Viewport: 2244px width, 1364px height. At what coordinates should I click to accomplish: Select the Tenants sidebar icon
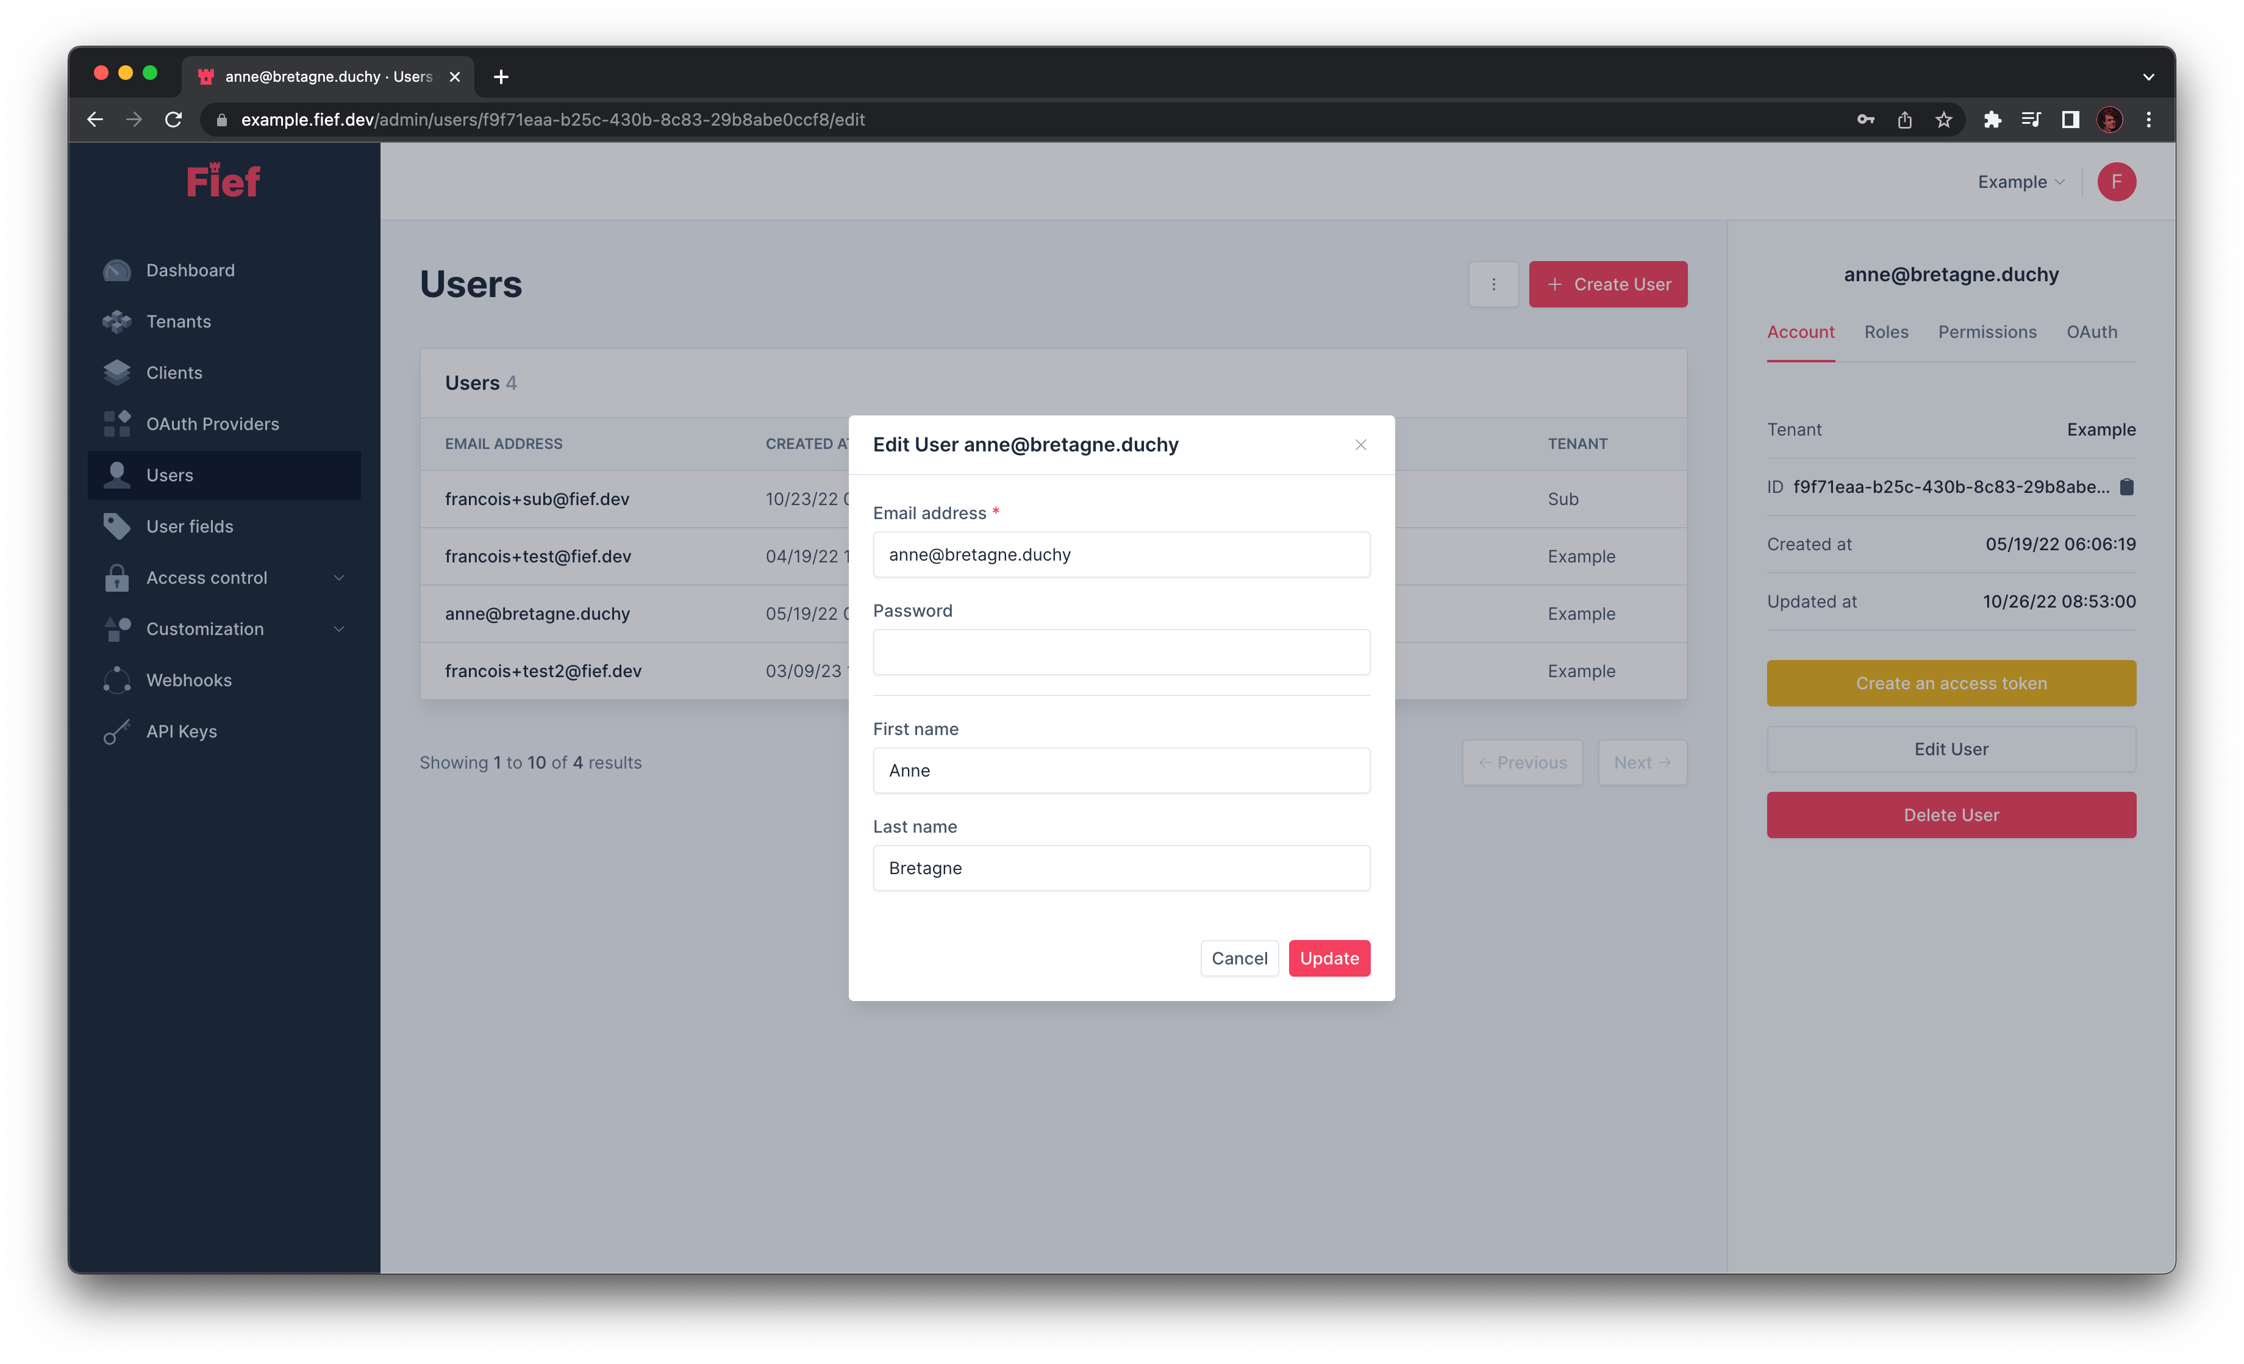pos(116,321)
